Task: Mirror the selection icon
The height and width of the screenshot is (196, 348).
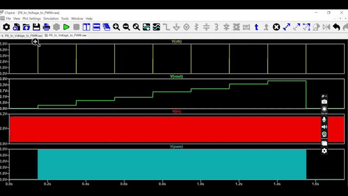Action: click(x=327, y=27)
